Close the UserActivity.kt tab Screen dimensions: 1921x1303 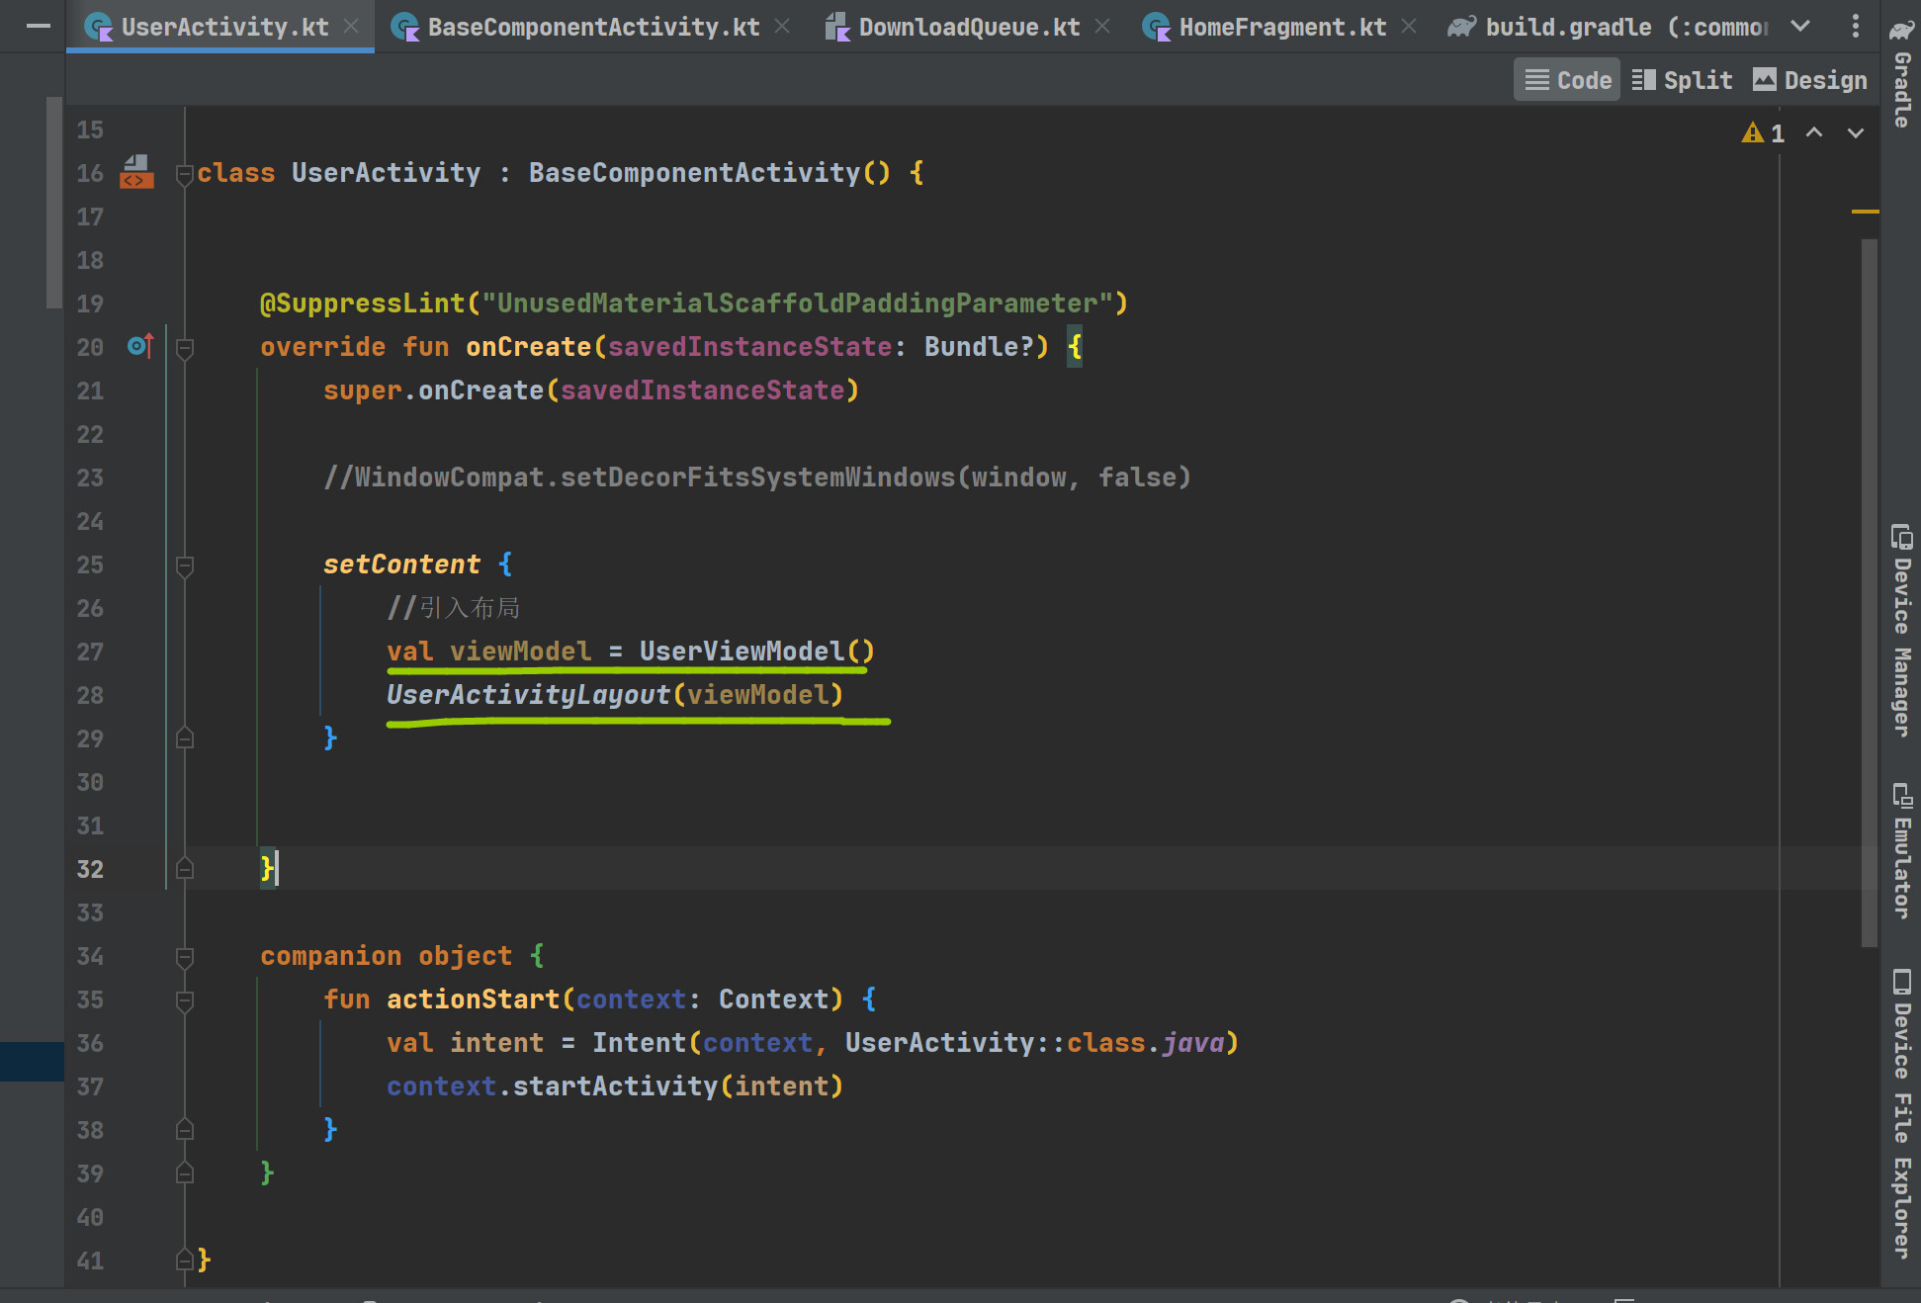(351, 27)
